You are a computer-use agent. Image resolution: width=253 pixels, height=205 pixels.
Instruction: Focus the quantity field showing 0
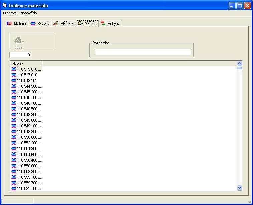click(x=20, y=55)
